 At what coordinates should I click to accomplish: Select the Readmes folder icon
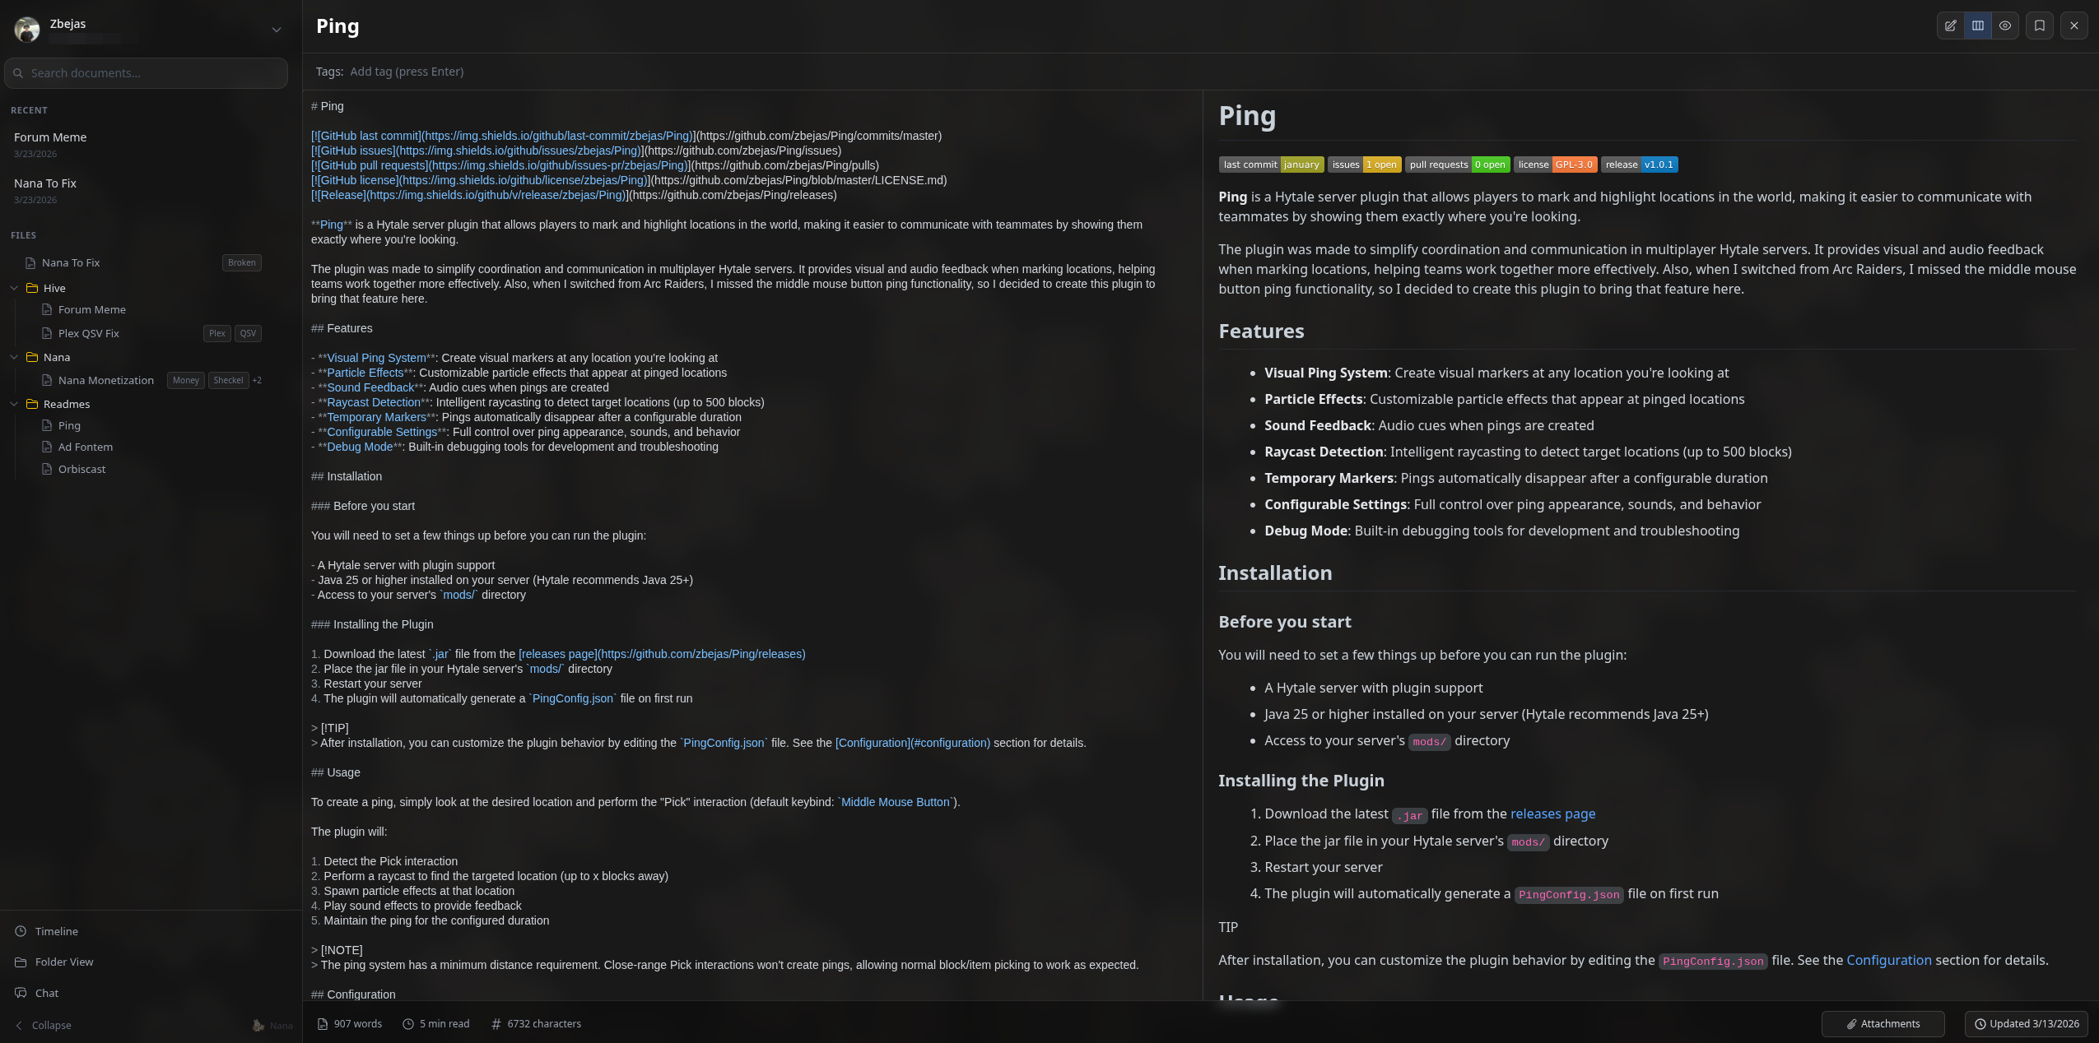coord(32,404)
